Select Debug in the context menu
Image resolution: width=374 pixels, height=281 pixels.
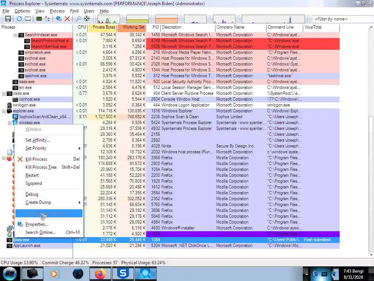pos(49,194)
